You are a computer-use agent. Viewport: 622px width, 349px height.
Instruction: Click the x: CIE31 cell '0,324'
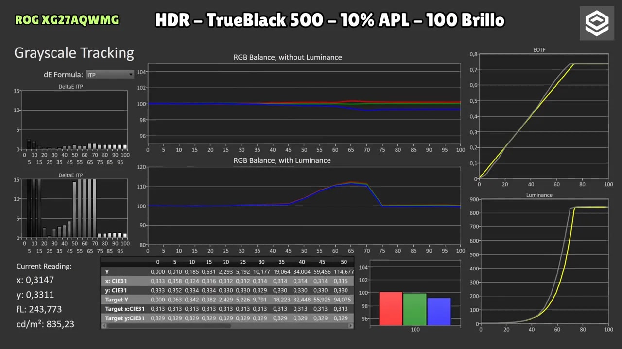[x=192, y=281]
